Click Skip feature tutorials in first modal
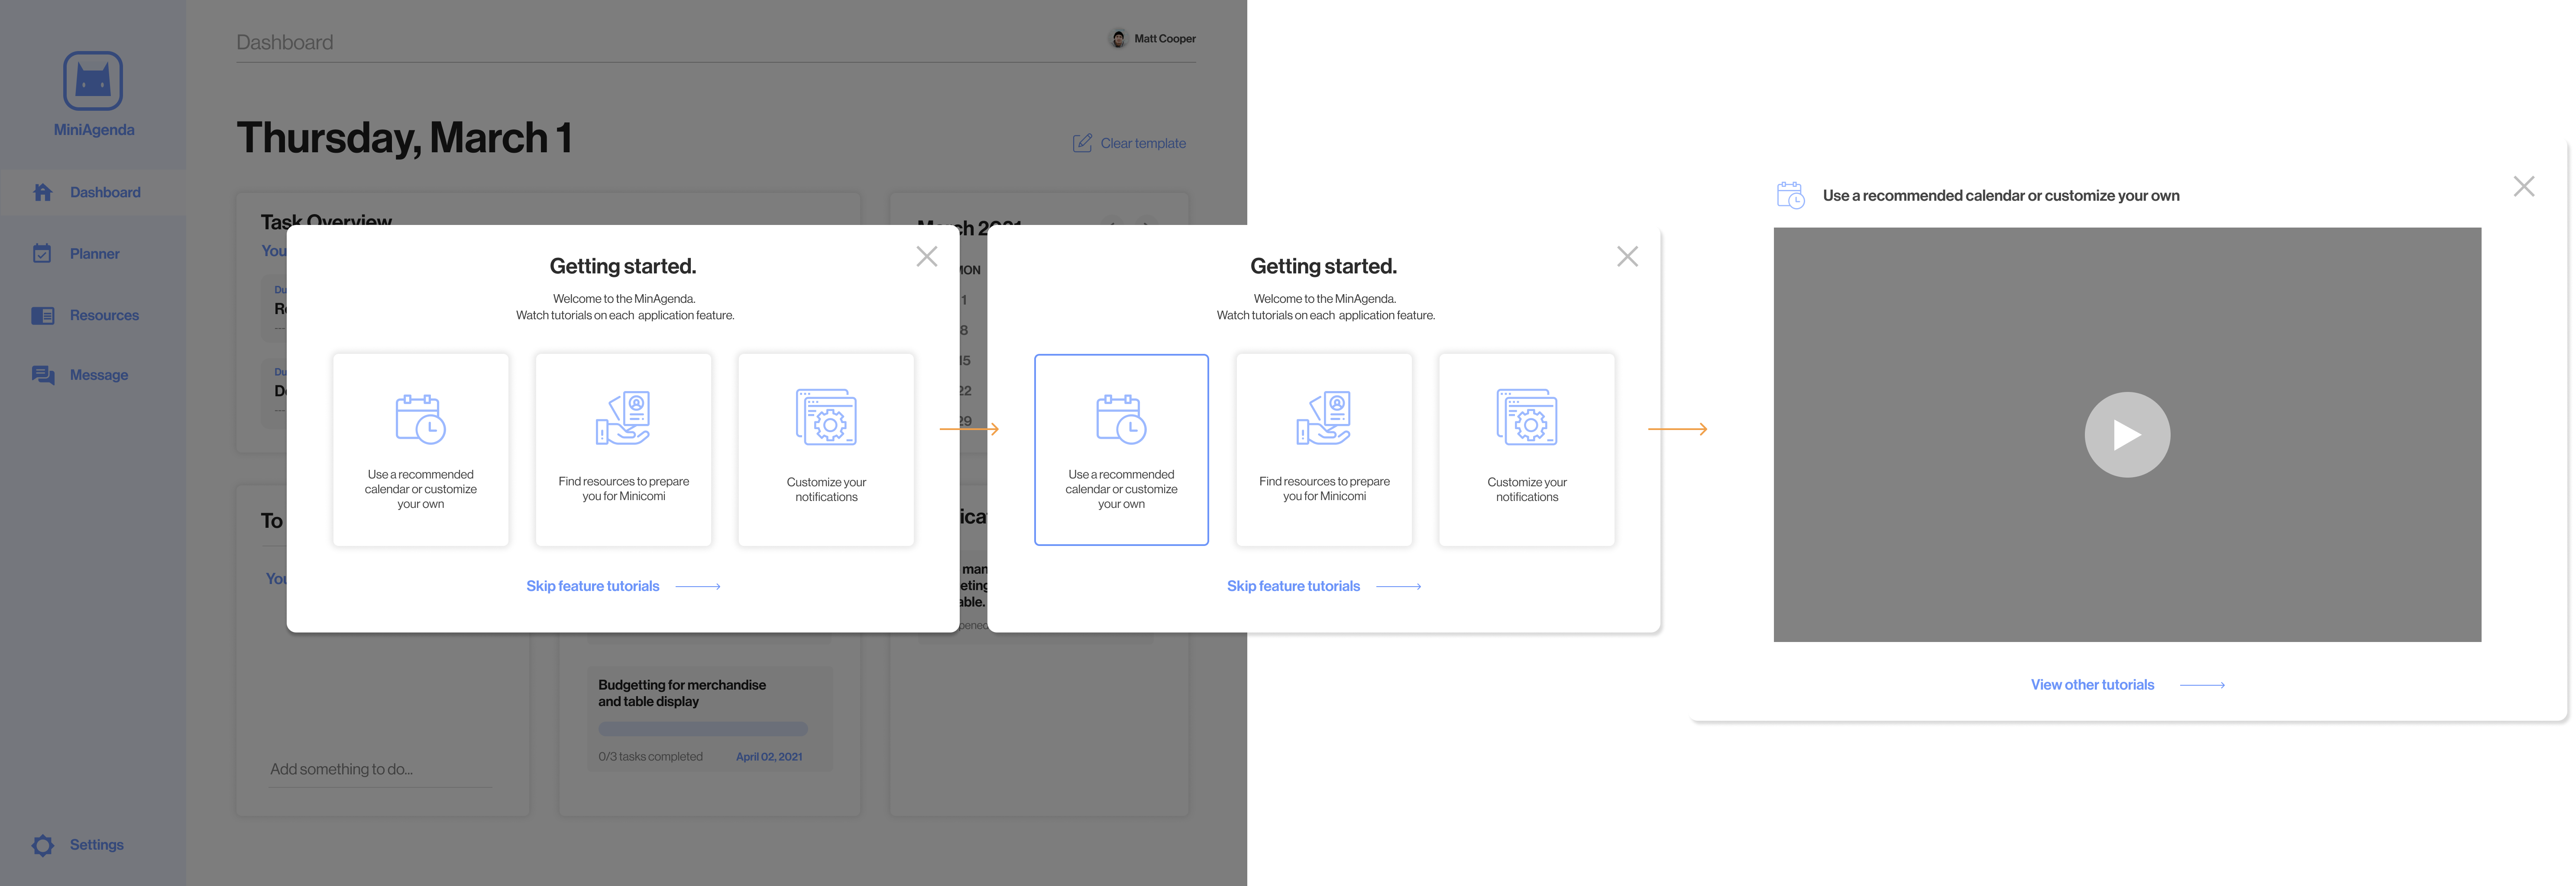The height and width of the screenshot is (886, 2576). click(593, 586)
